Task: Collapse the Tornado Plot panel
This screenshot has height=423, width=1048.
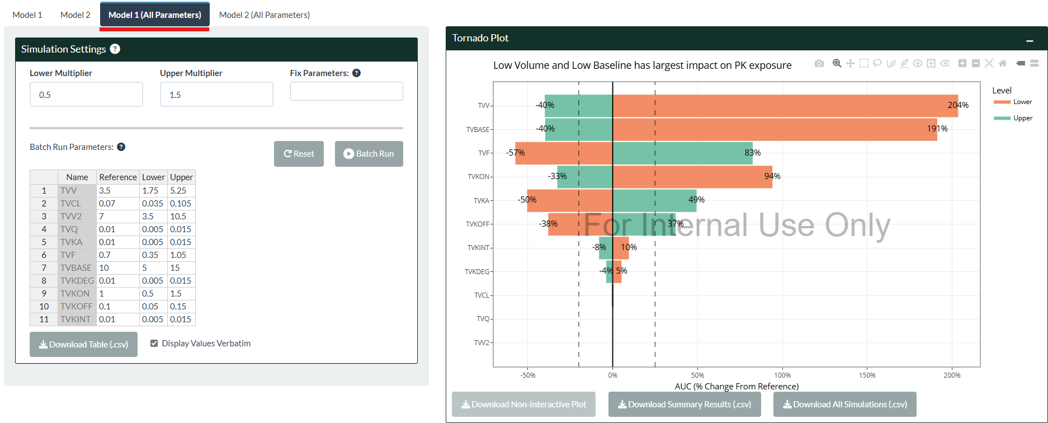Action: [1030, 40]
